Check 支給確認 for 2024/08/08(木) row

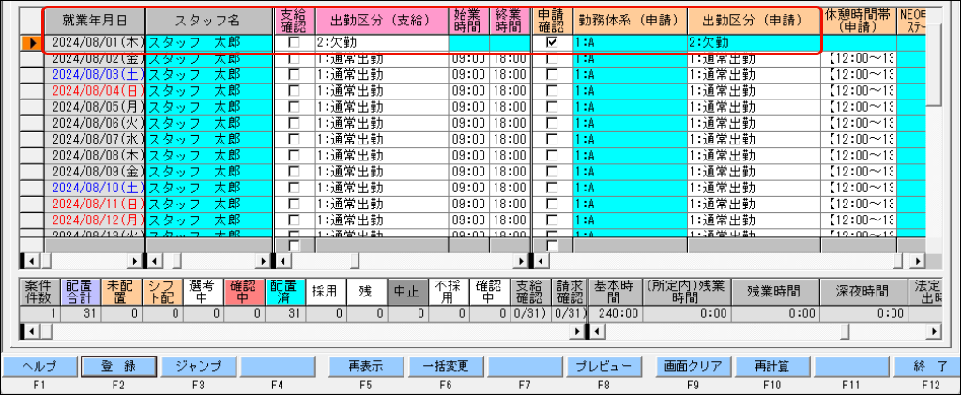[294, 154]
